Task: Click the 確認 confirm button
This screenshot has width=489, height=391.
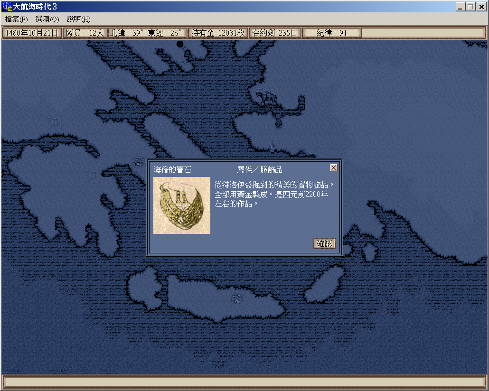Action: [x=324, y=243]
